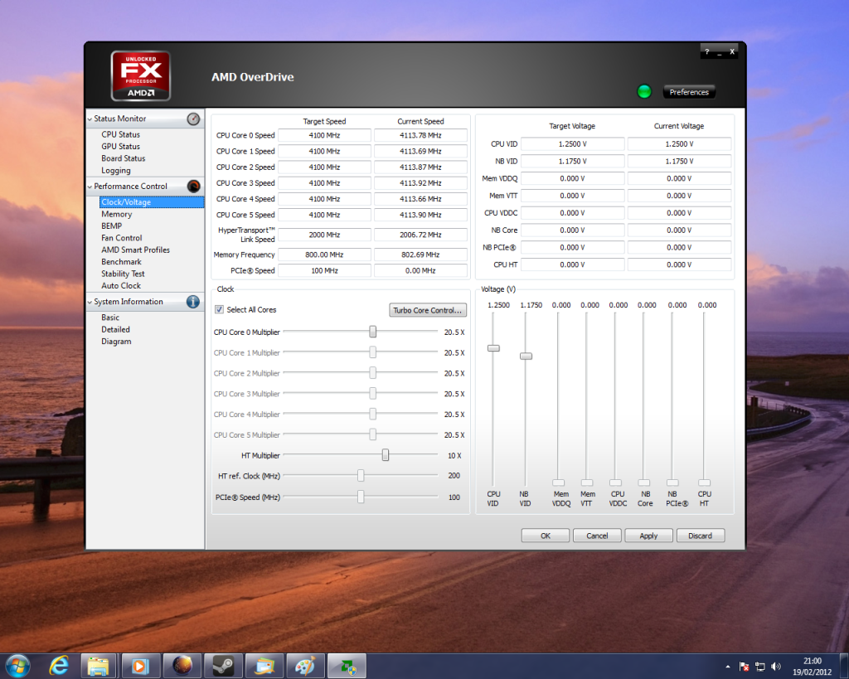Screen dimensions: 849x679
Task: Click the network tray icon
Action: (x=760, y=667)
